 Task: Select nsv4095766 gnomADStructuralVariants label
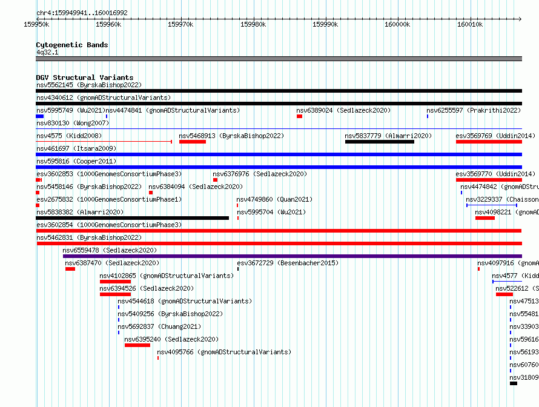[x=224, y=352]
